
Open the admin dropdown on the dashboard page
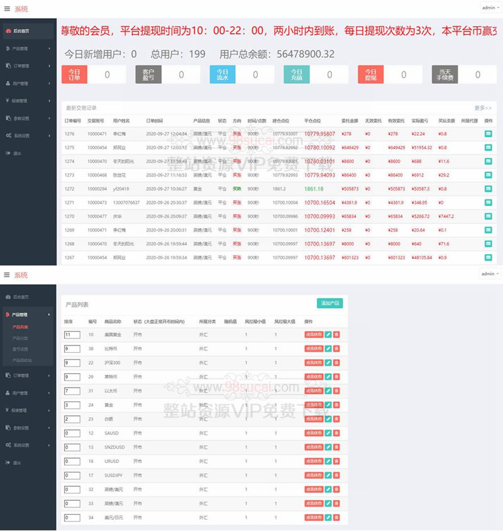click(490, 8)
